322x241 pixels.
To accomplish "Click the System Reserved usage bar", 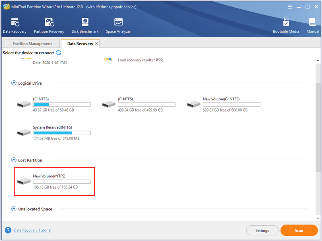I will tap(62, 133).
